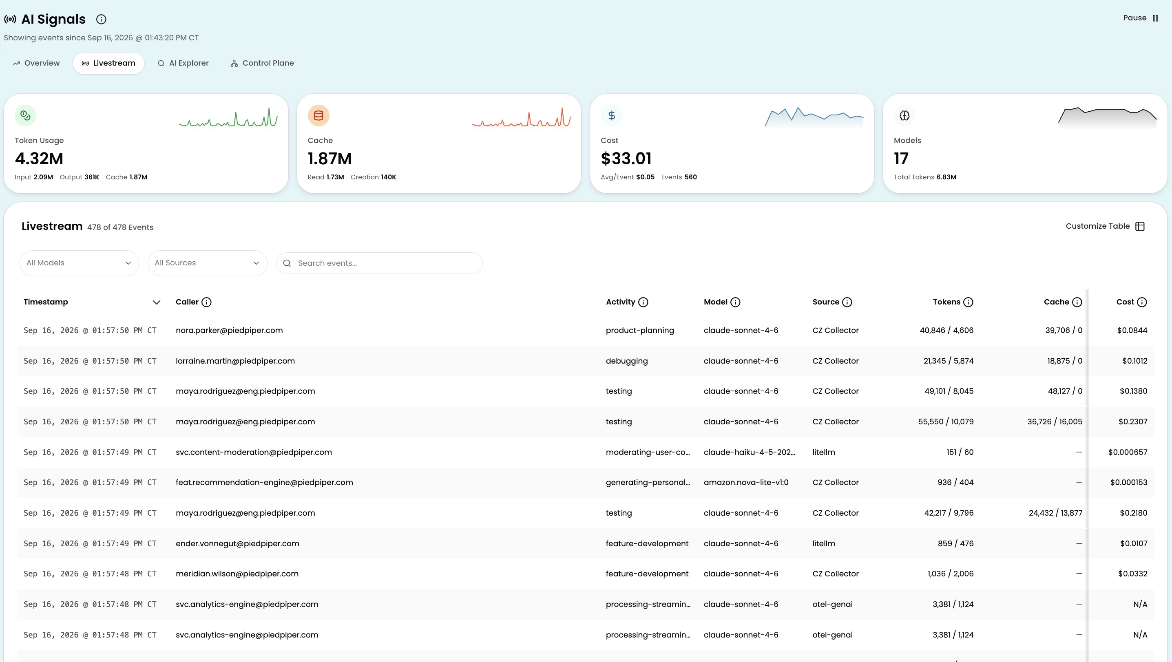The height and width of the screenshot is (662, 1172).
Task: Click the Models brain icon
Action: (x=904, y=115)
